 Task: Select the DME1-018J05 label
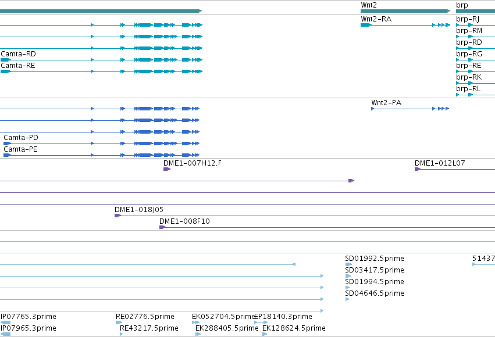(139, 210)
